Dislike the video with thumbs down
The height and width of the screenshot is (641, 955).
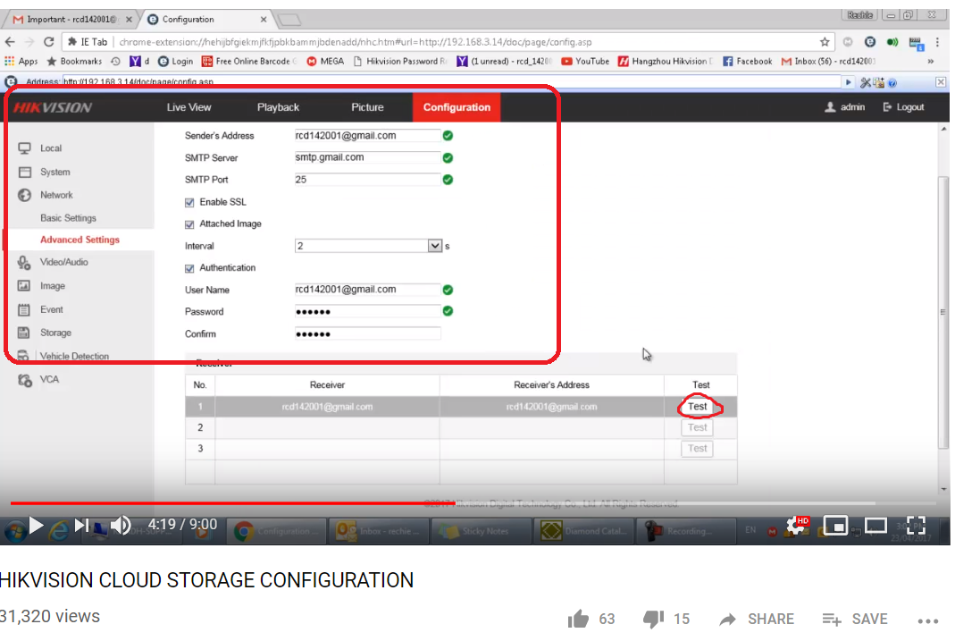(x=655, y=619)
